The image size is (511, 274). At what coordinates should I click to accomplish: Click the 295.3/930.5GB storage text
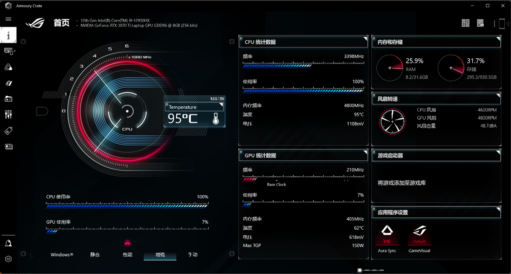(x=482, y=77)
